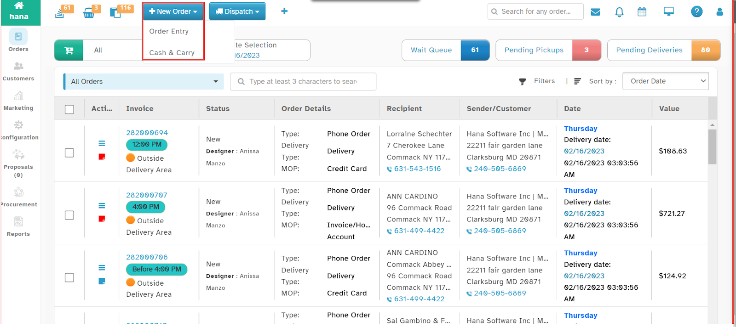Click the Before 4:00 PM time badge
Viewport: 736px width, 327px height.
click(156, 269)
